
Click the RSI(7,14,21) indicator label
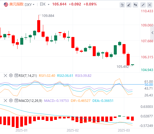tap(28, 76)
